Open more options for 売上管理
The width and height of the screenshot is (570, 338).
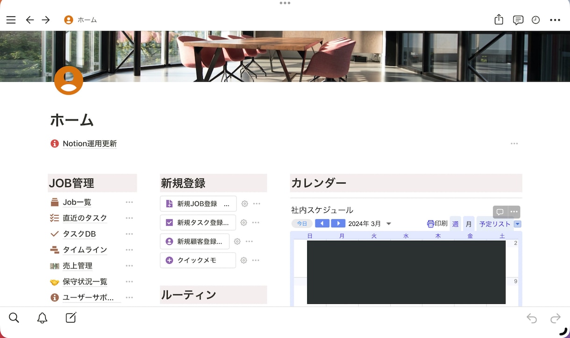point(129,266)
